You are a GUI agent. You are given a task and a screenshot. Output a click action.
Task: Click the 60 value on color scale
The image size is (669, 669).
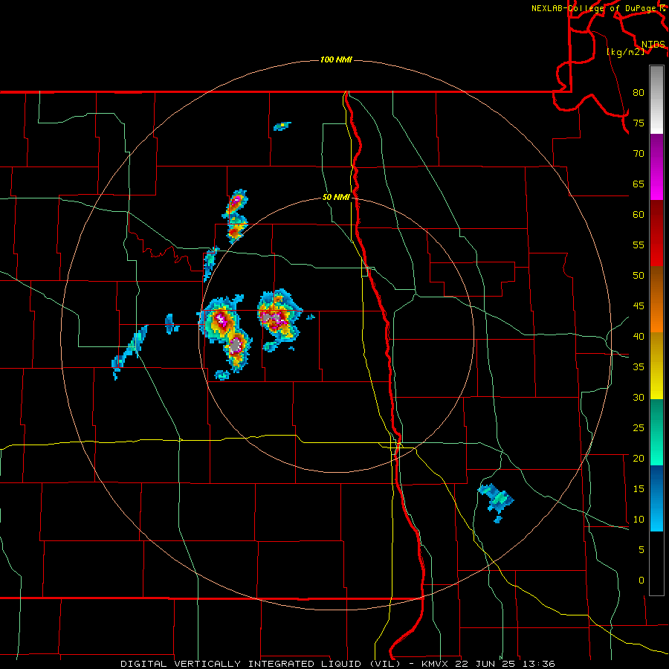click(x=639, y=215)
